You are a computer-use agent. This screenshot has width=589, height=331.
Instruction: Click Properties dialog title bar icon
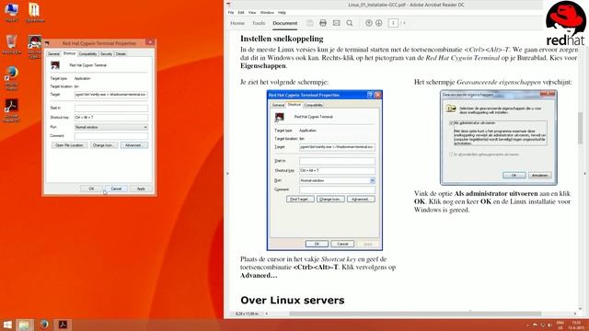pyautogui.click(x=47, y=43)
